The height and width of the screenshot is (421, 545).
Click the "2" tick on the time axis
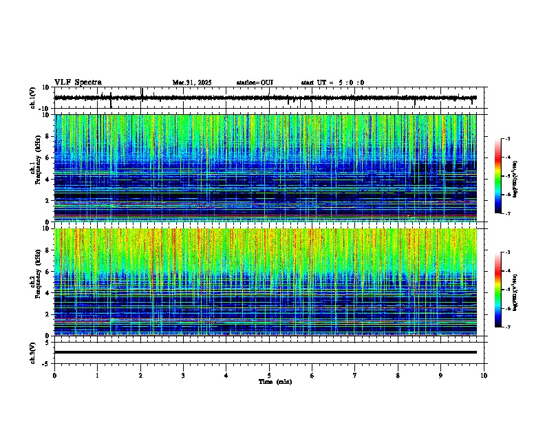(x=140, y=376)
